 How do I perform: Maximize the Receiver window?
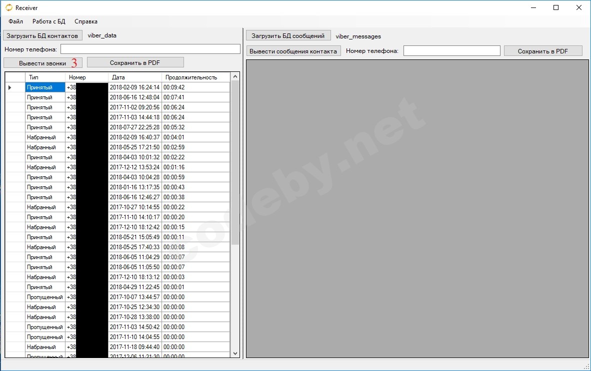(x=556, y=7)
